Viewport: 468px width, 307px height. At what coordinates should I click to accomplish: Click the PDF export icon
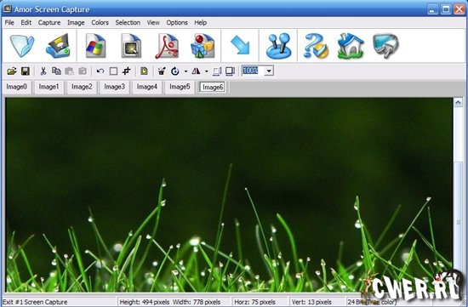[167, 46]
